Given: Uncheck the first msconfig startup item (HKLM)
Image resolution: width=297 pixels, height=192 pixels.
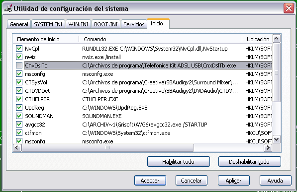Looking at the screenshot, I should (x=19, y=74).
